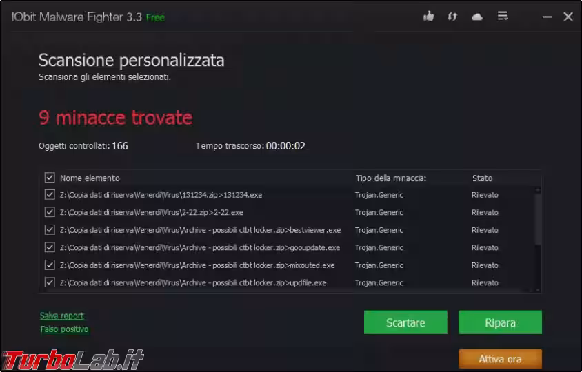The width and height of the screenshot is (582, 372).
Task: Minimize the IObit Malware Fighter window
Action: [x=547, y=17]
